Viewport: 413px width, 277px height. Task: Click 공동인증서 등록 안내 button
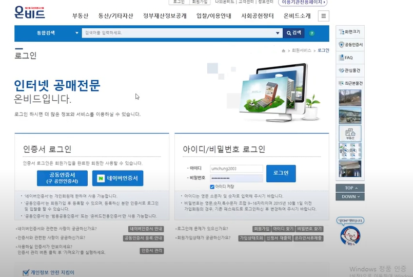click(x=143, y=238)
